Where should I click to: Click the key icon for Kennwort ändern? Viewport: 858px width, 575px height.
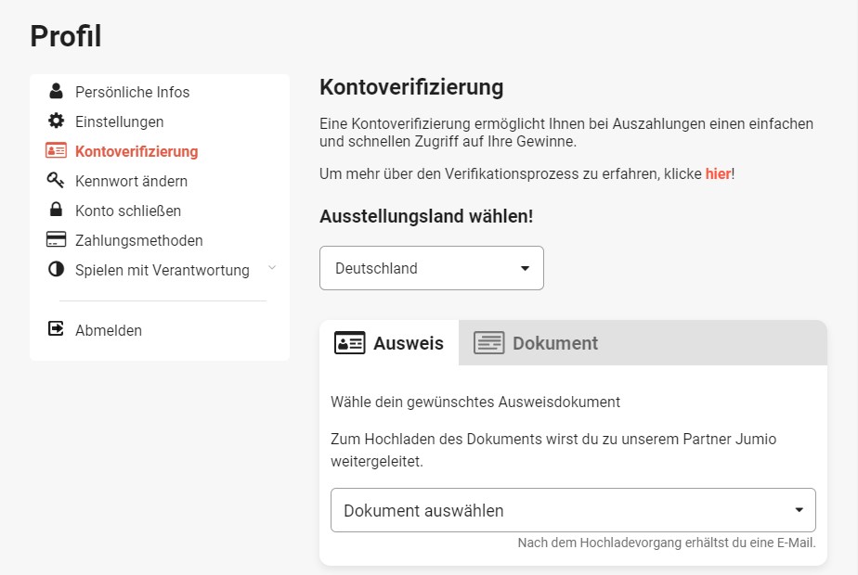pos(56,180)
